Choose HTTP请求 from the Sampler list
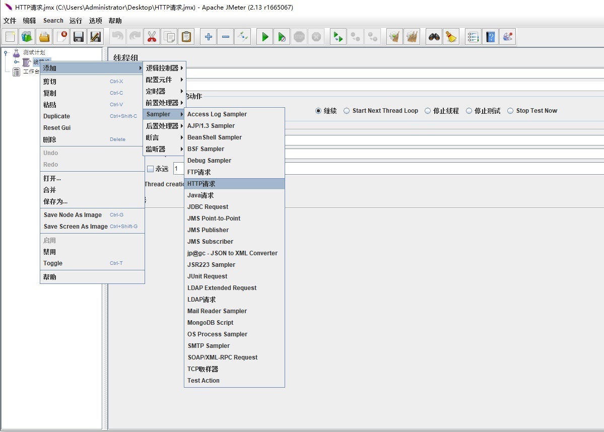Image resolution: width=604 pixels, height=432 pixels. 235,184
